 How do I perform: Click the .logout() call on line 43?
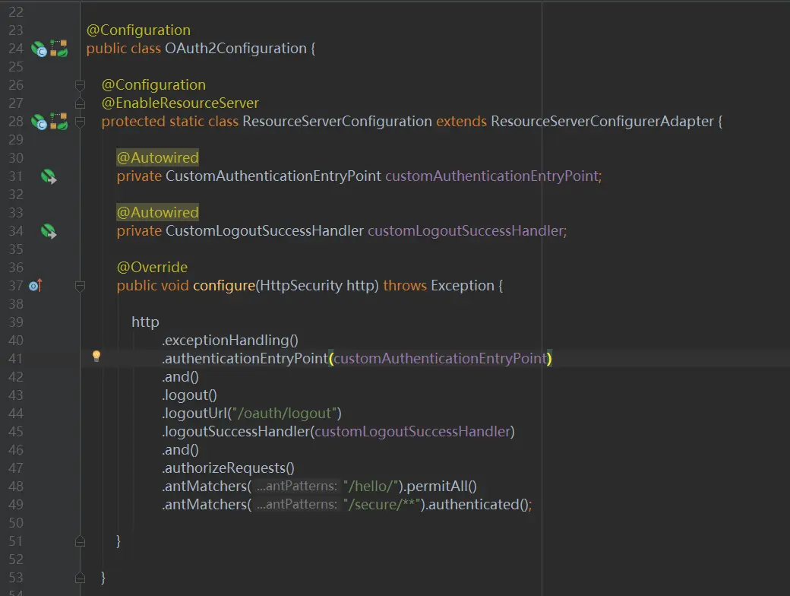(189, 395)
